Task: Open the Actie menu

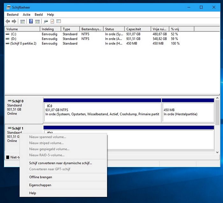Action: coord(26,15)
